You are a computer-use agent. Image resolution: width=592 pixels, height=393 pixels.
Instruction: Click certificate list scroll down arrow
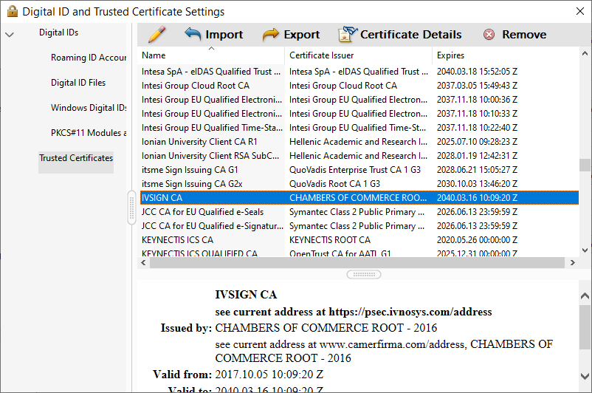click(x=585, y=250)
